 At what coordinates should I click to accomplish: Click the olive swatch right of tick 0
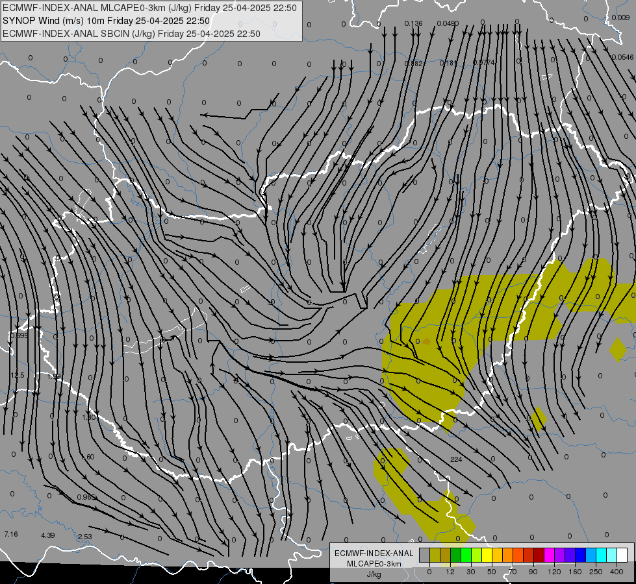pyautogui.click(x=435, y=555)
